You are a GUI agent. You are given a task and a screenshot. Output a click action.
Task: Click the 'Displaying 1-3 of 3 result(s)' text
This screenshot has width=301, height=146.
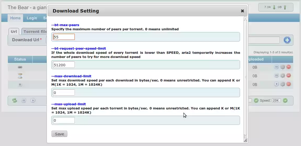[x=273, y=52]
